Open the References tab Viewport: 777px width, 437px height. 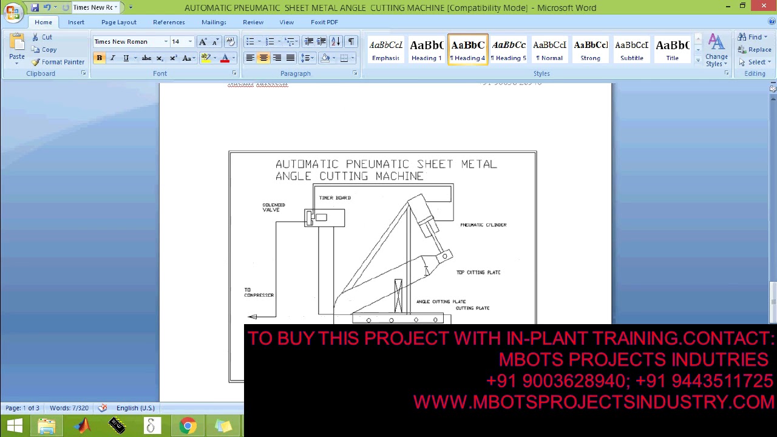coord(169,22)
